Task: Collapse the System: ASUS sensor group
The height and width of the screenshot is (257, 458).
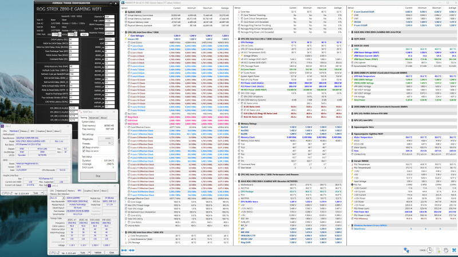Action: click(123, 12)
